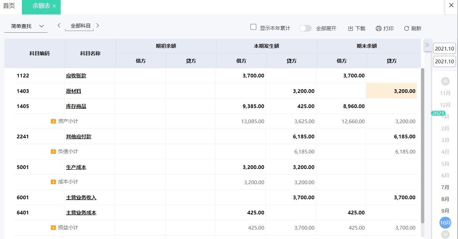Screen dimensions: 458x239
Task: Select the 余额表 tab
Action: click(x=40, y=6)
